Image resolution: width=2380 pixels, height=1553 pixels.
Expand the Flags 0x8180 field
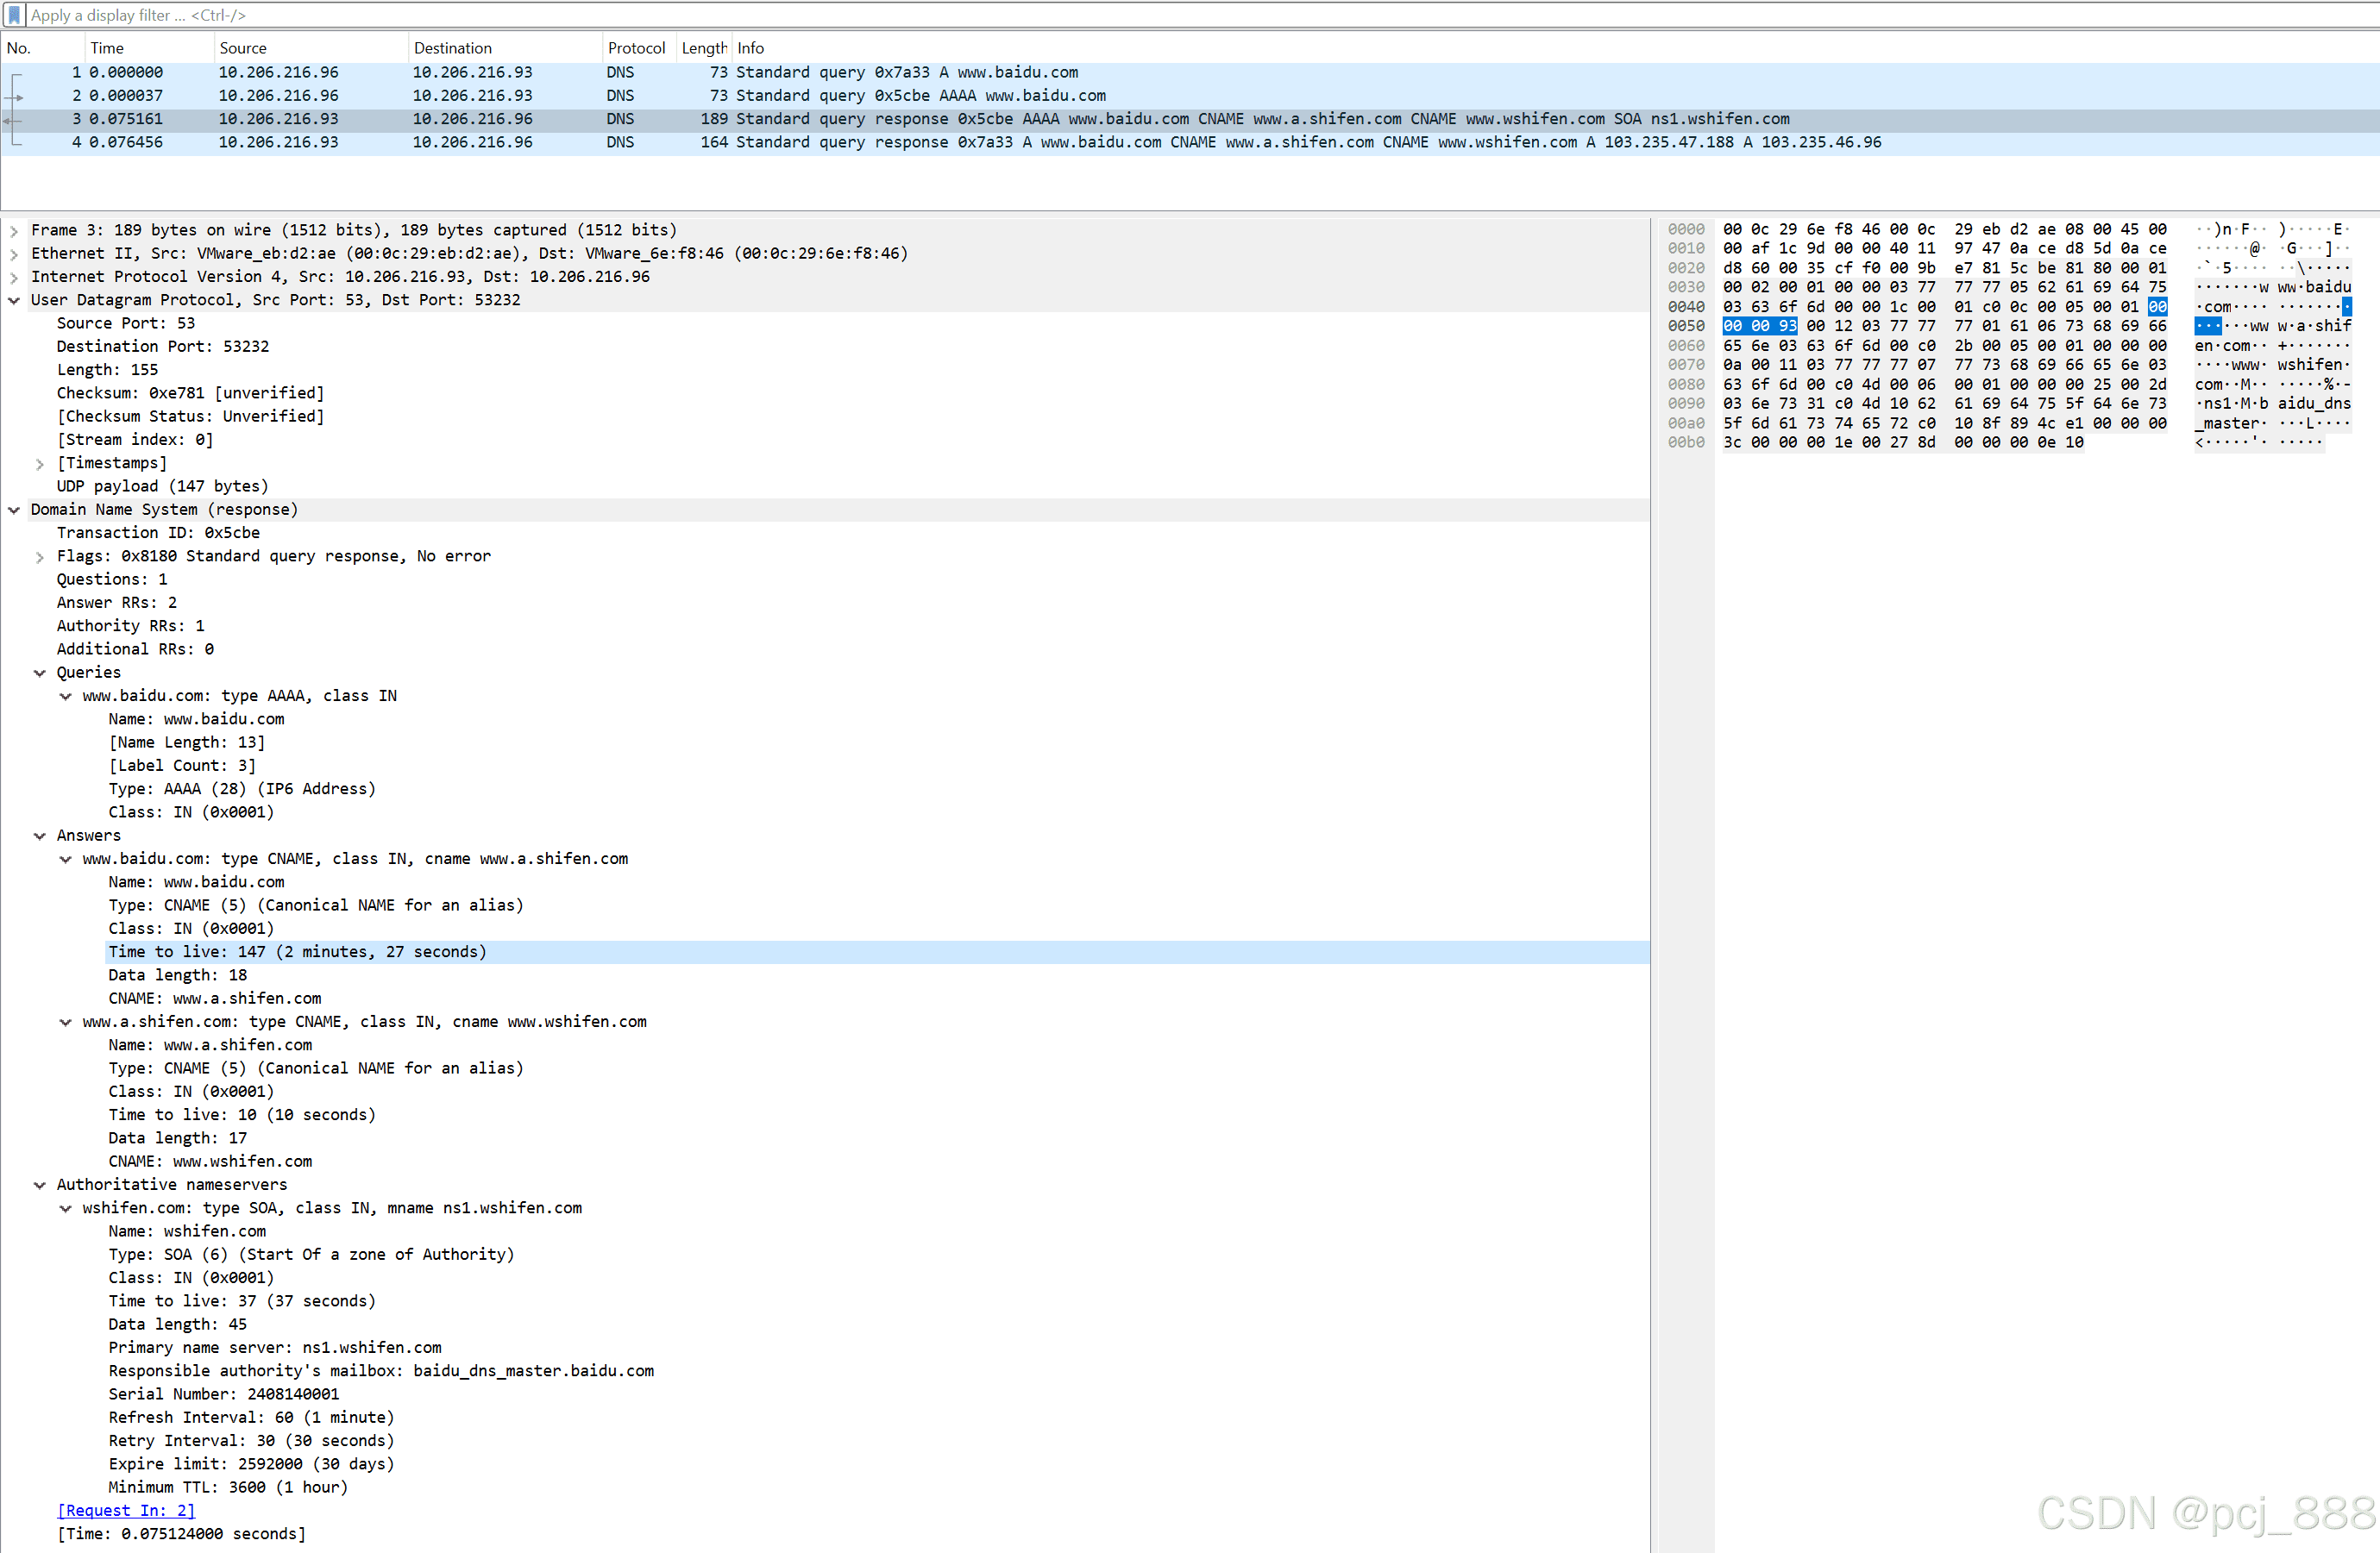tap(40, 557)
